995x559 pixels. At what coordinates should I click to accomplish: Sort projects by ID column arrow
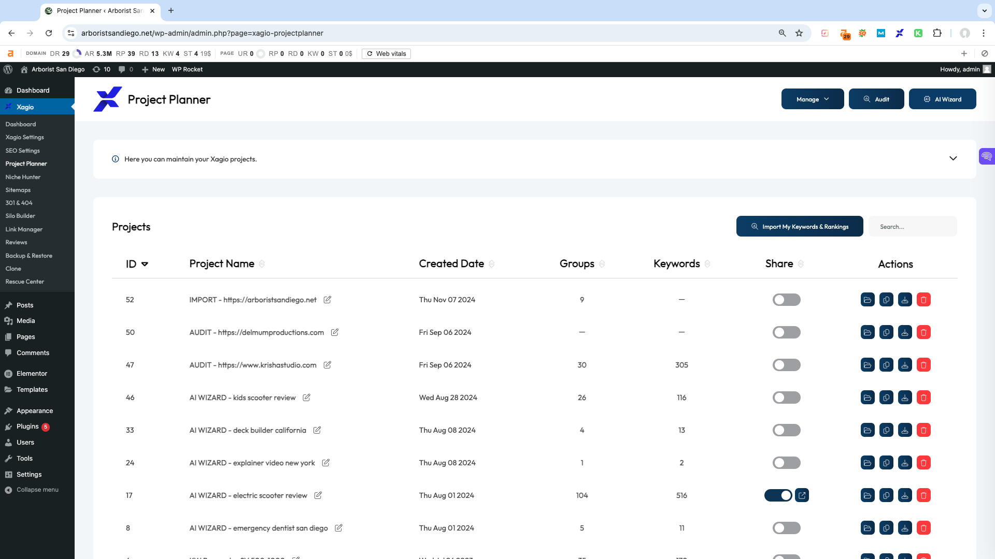(145, 264)
